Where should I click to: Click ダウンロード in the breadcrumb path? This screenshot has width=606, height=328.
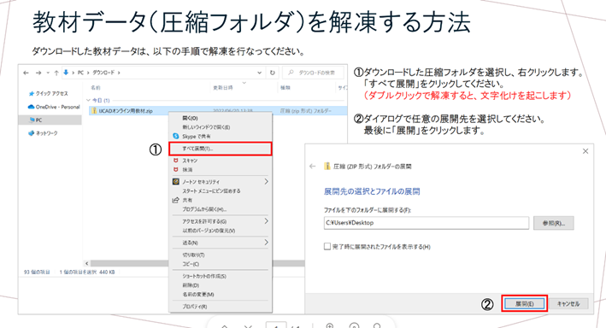pos(103,73)
